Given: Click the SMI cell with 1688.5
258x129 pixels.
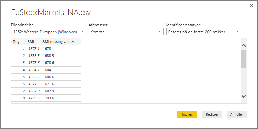Looking at the screenshot, I should pyautogui.click(x=34, y=56).
